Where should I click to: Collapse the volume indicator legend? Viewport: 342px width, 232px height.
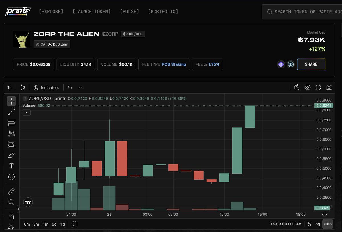27,113
